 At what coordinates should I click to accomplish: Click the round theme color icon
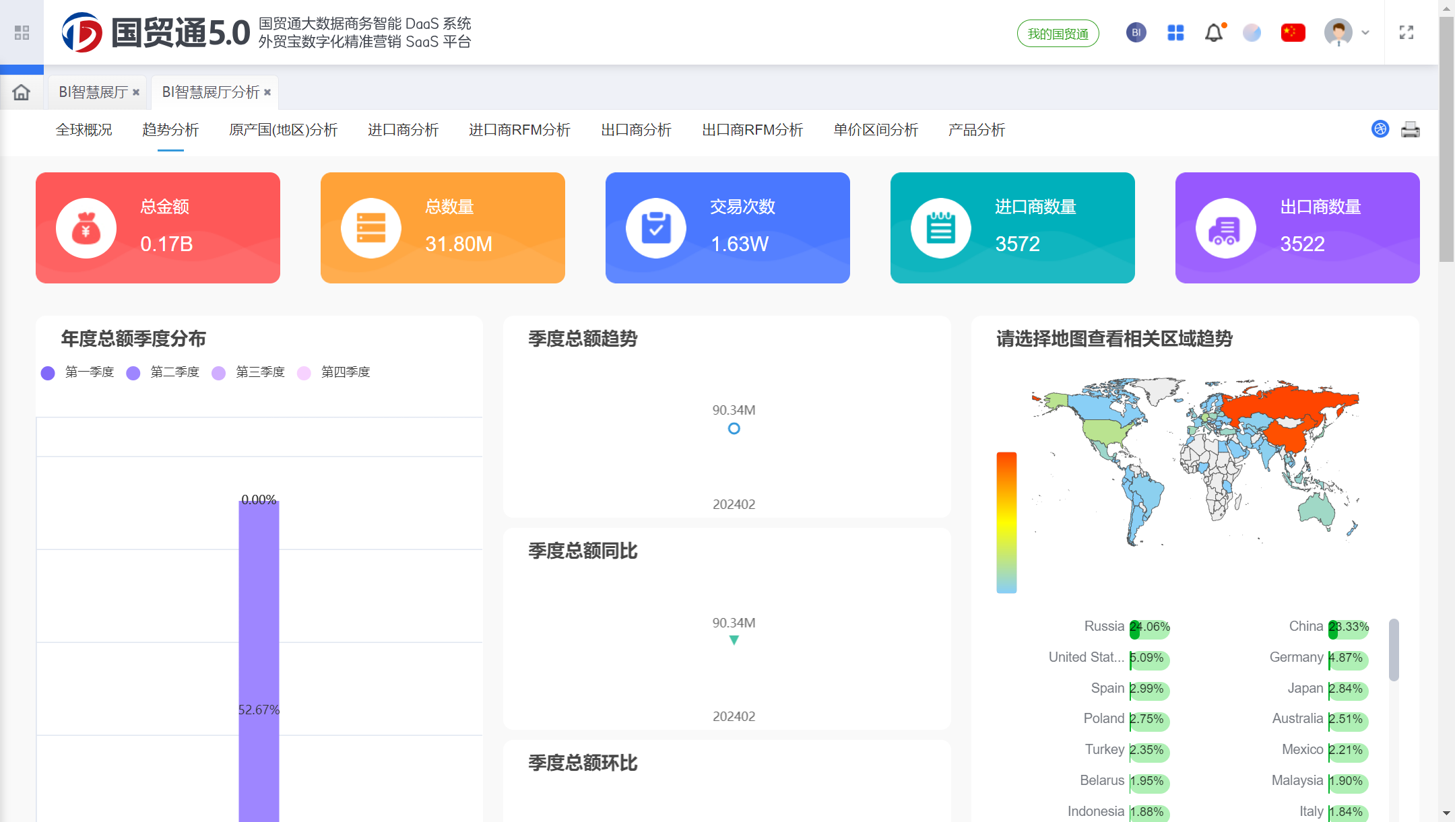(x=1252, y=32)
